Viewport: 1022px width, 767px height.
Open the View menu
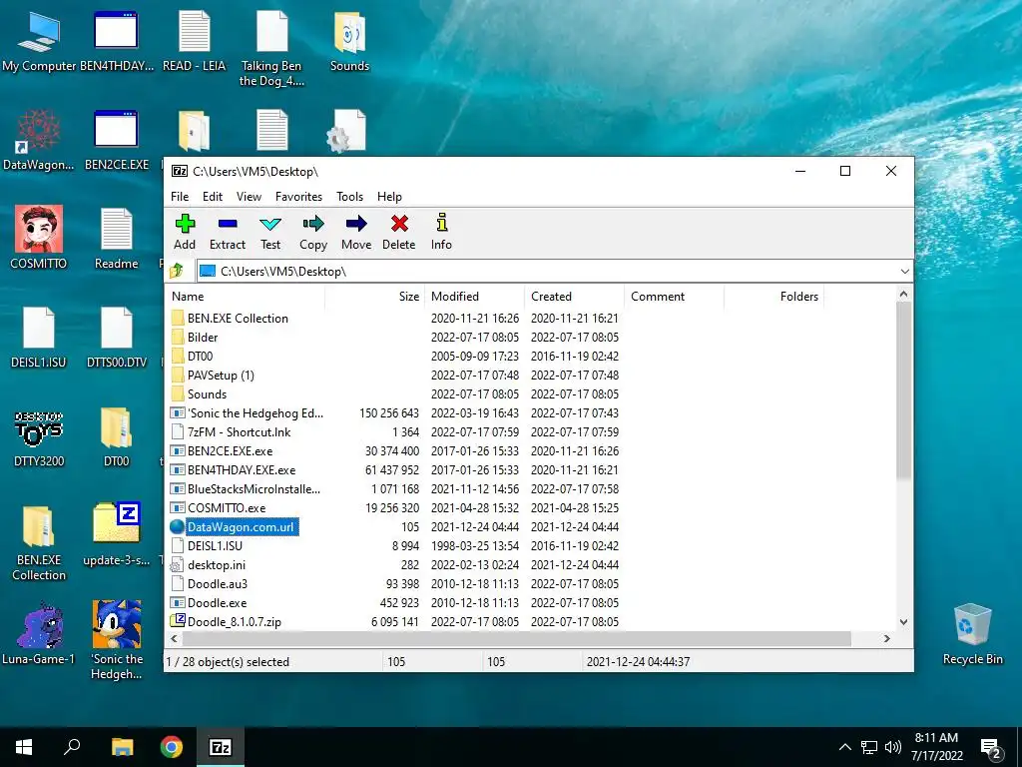[249, 197]
